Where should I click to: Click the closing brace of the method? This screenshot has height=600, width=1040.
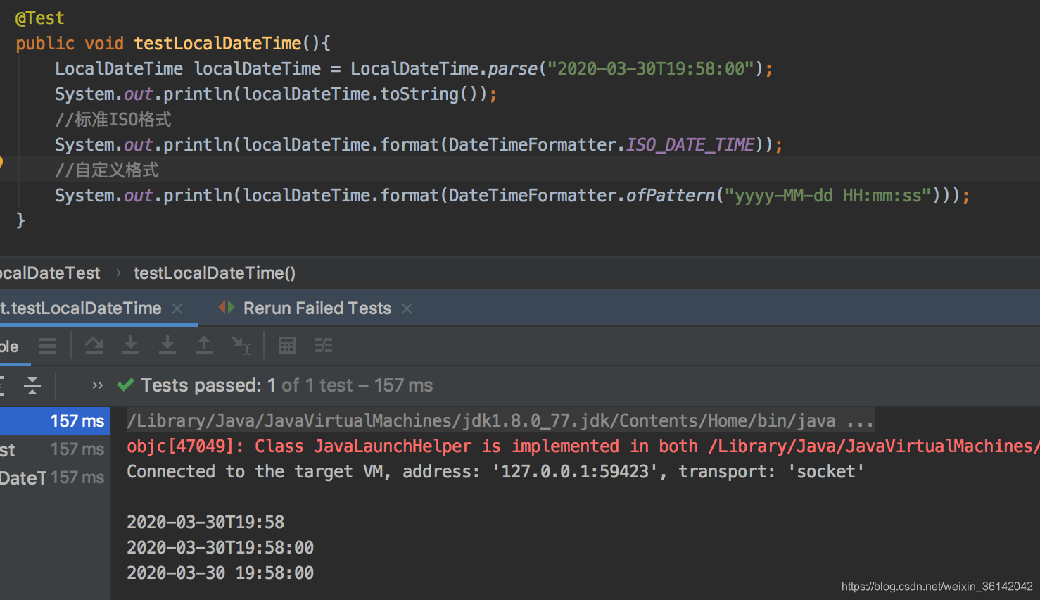tap(20, 221)
